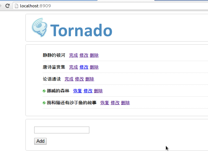Click the Tornado logo image
The image size is (208, 154).
[72, 28]
